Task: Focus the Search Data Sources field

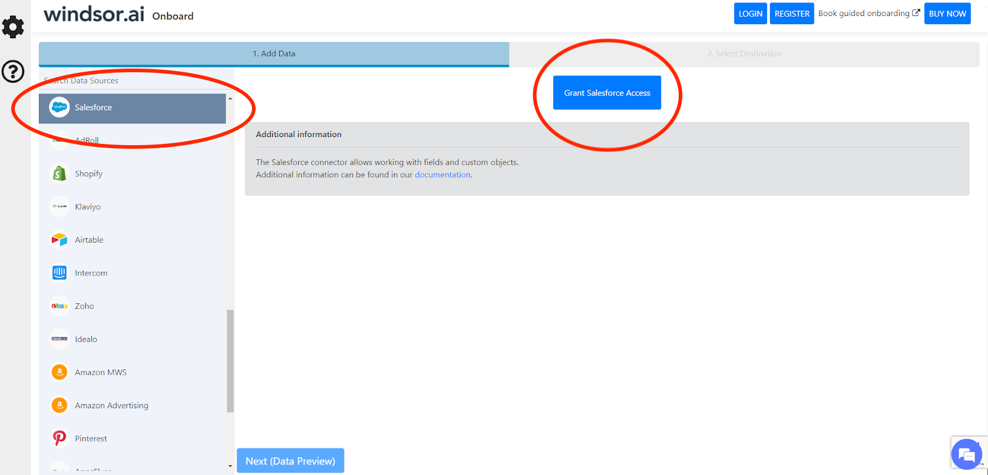Action: tap(136, 80)
